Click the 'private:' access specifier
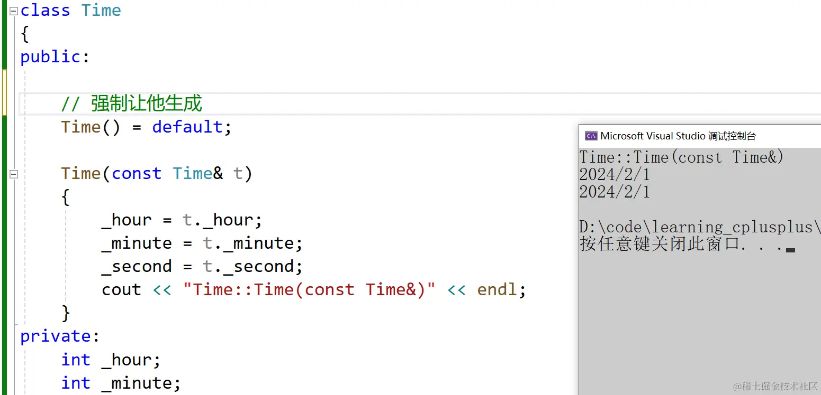 60,336
